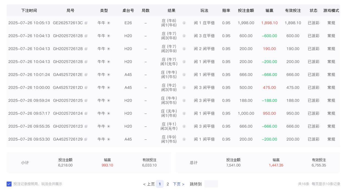Open result info for 庄(牛7) 闲2(牛9)
The image size is (350, 192).
(x=184, y=49)
